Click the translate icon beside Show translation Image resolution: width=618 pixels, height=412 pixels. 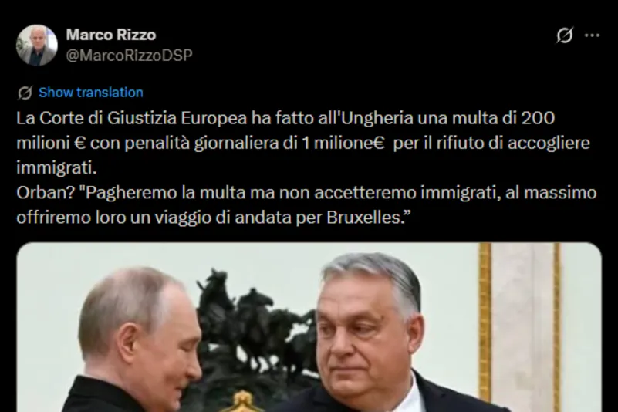tap(25, 93)
